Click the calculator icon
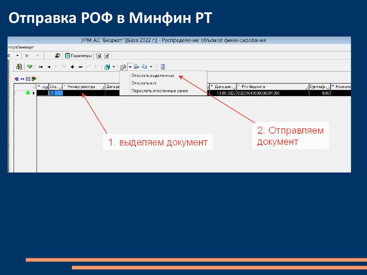The width and height of the screenshot is (367, 275). 163,67
